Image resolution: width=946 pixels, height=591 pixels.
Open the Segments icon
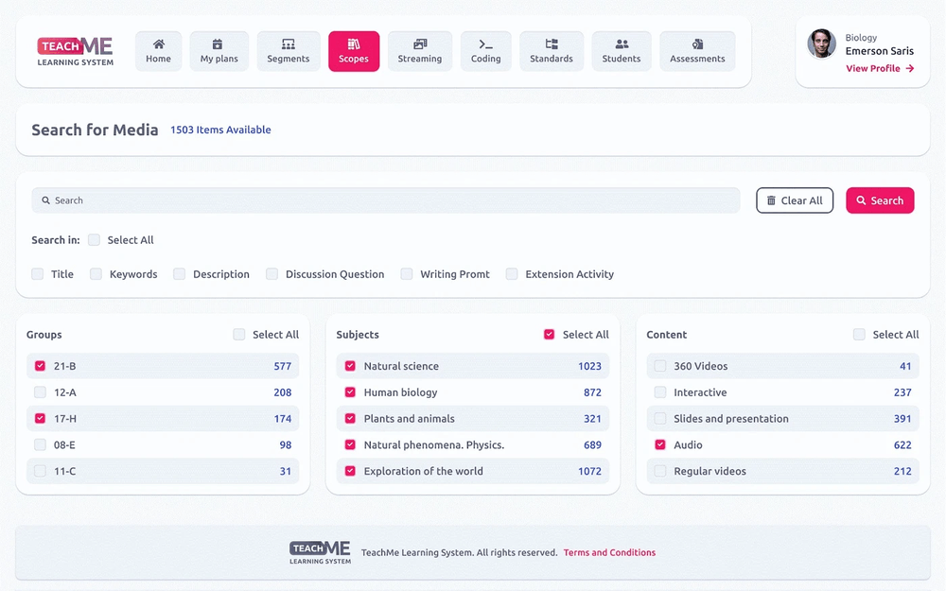(289, 44)
